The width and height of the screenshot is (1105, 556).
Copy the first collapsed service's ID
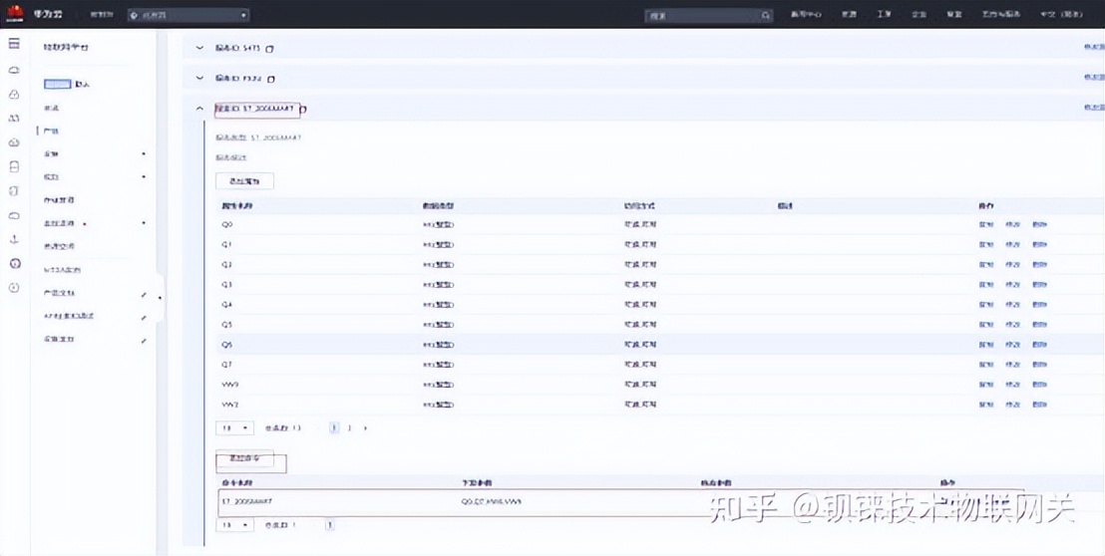pyautogui.click(x=270, y=49)
